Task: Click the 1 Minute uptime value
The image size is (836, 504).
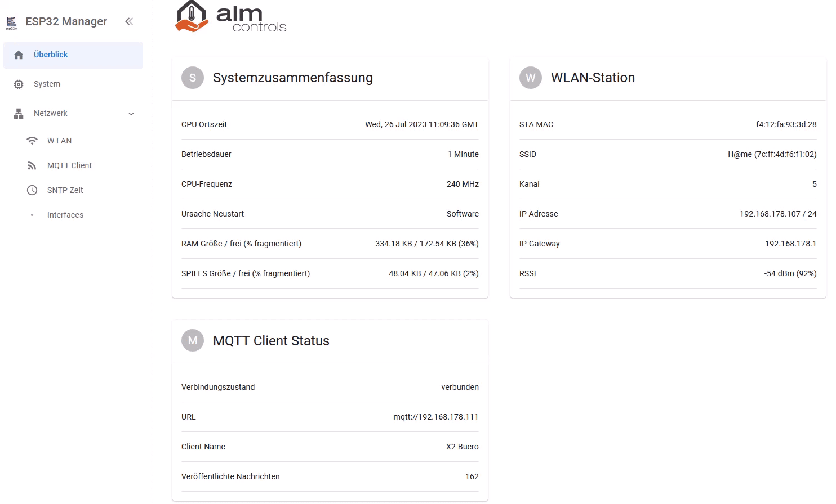Action: point(463,154)
